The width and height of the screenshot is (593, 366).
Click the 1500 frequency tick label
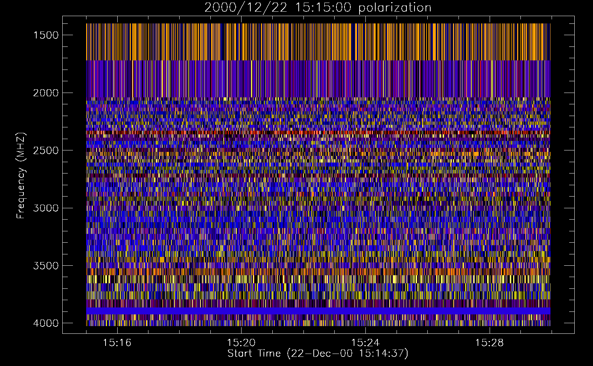[x=46, y=35]
